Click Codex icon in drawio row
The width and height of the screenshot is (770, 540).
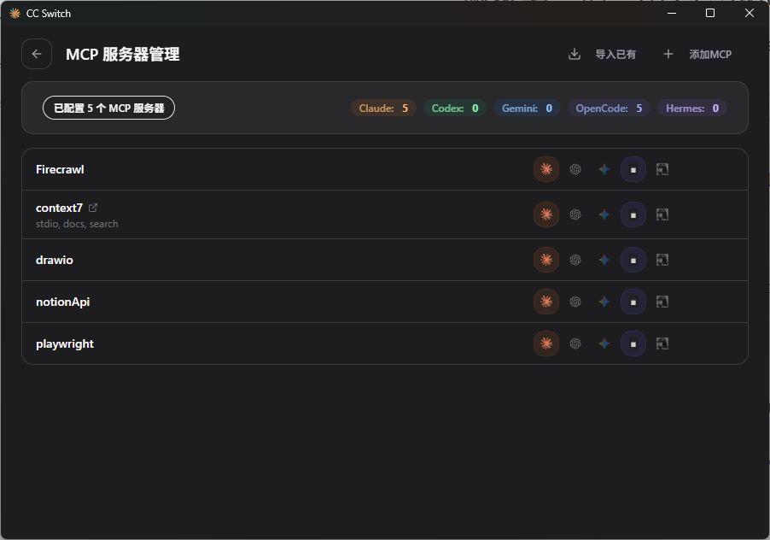[x=575, y=260]
